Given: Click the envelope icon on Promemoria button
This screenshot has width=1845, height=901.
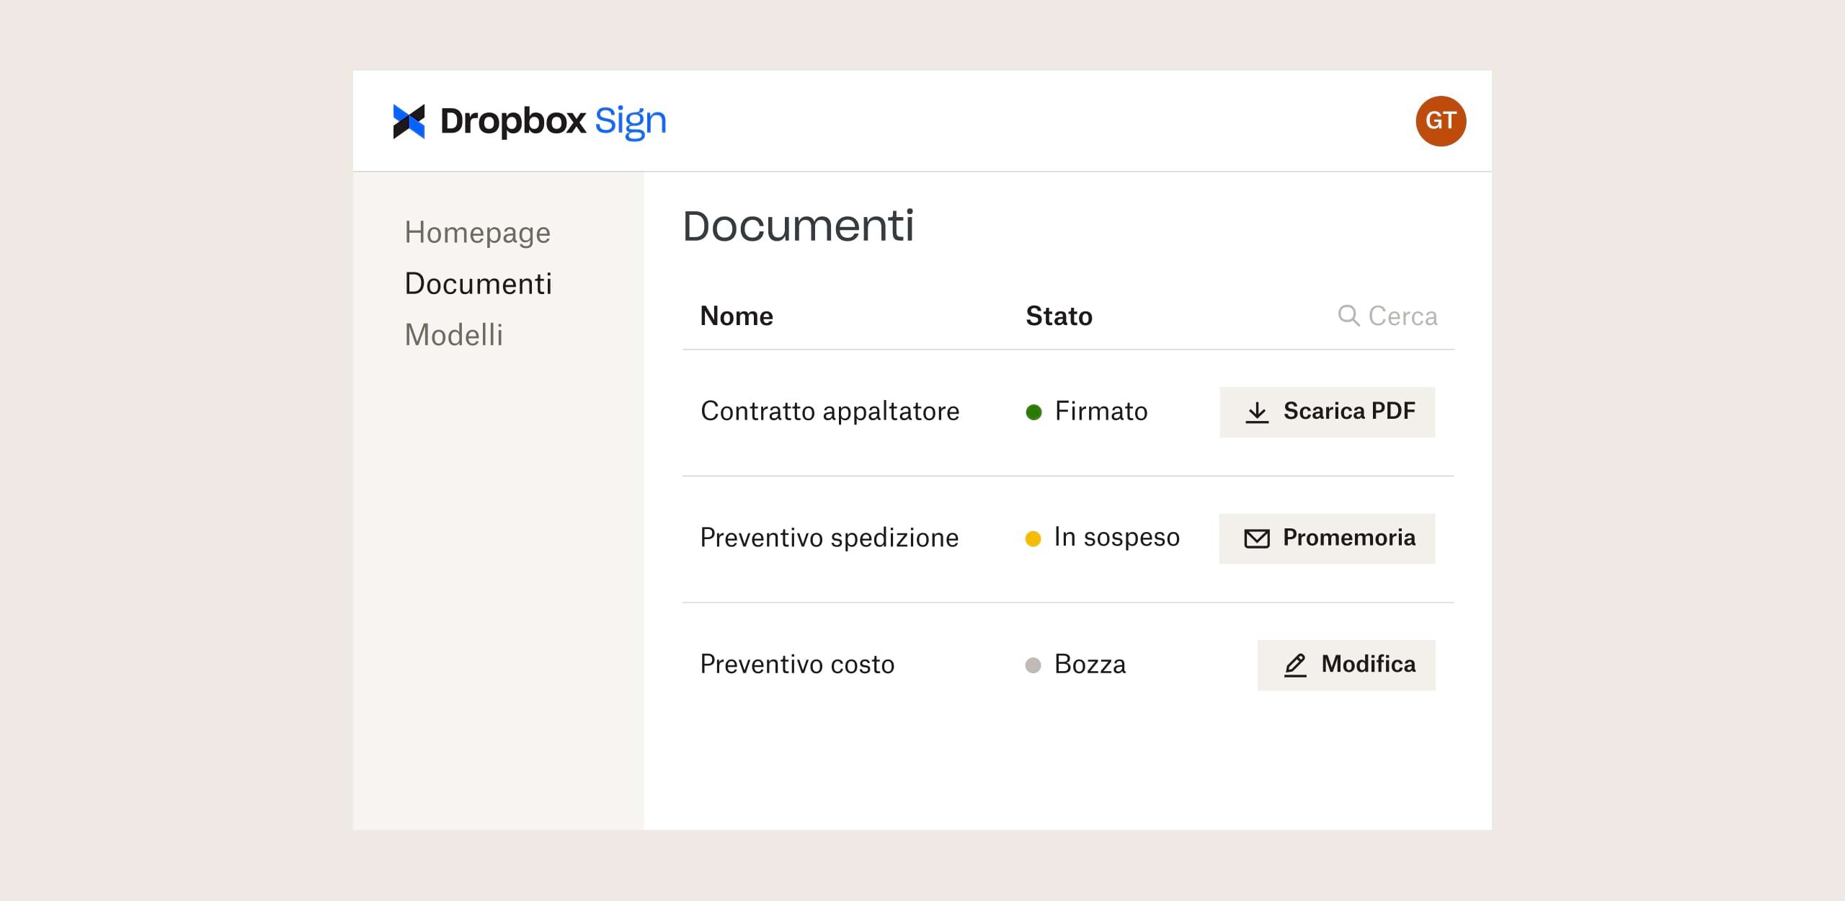Looking at the screenshot, I should 1257,538.
